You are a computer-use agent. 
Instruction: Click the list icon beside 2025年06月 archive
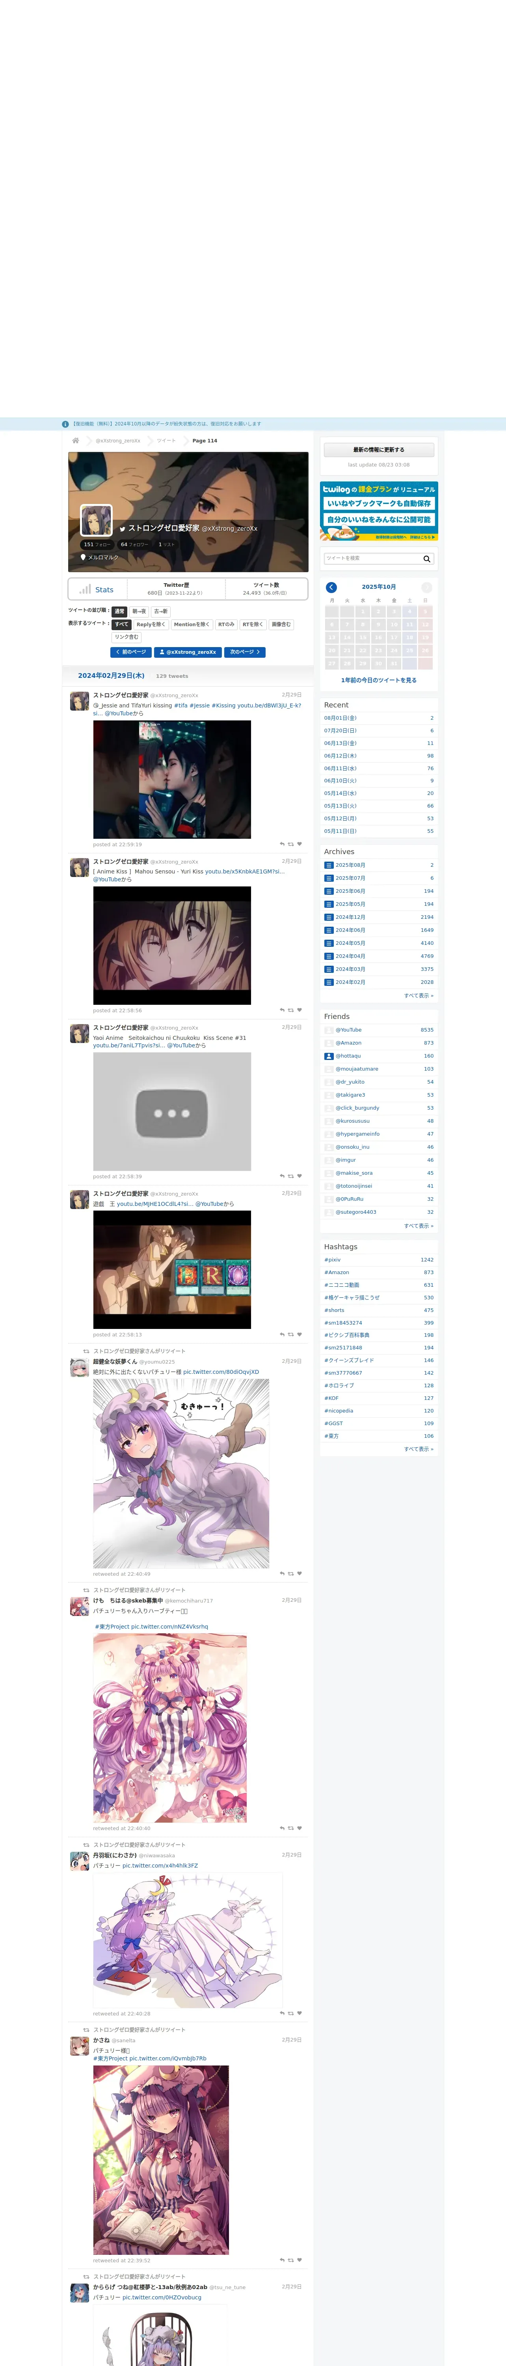tap(329, 891)
